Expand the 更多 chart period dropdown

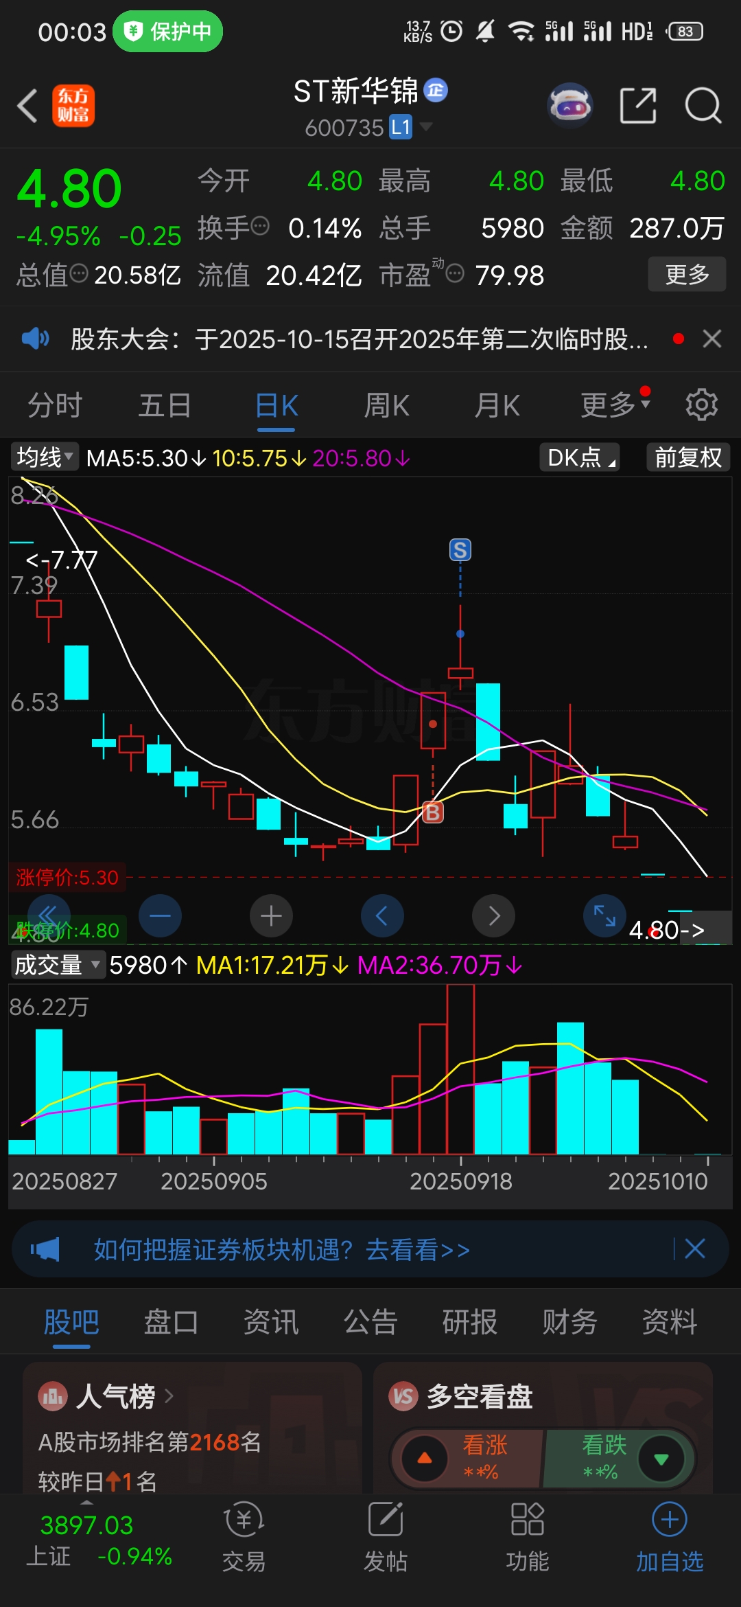click(x=615, y=405)
